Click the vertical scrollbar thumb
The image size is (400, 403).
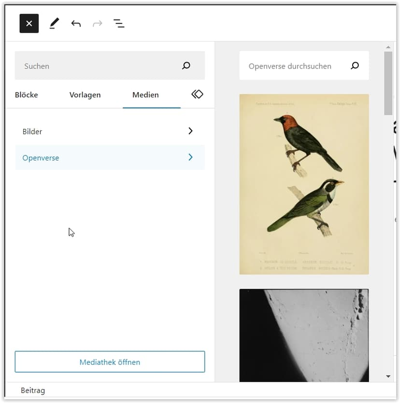tap(388, 83)
